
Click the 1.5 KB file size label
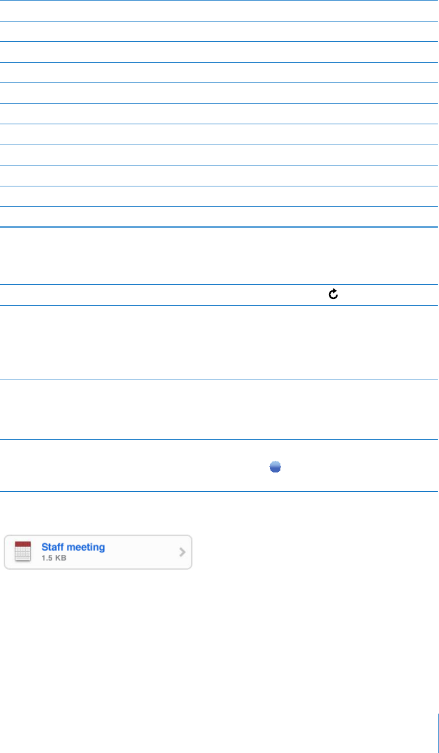click(53, 559)
